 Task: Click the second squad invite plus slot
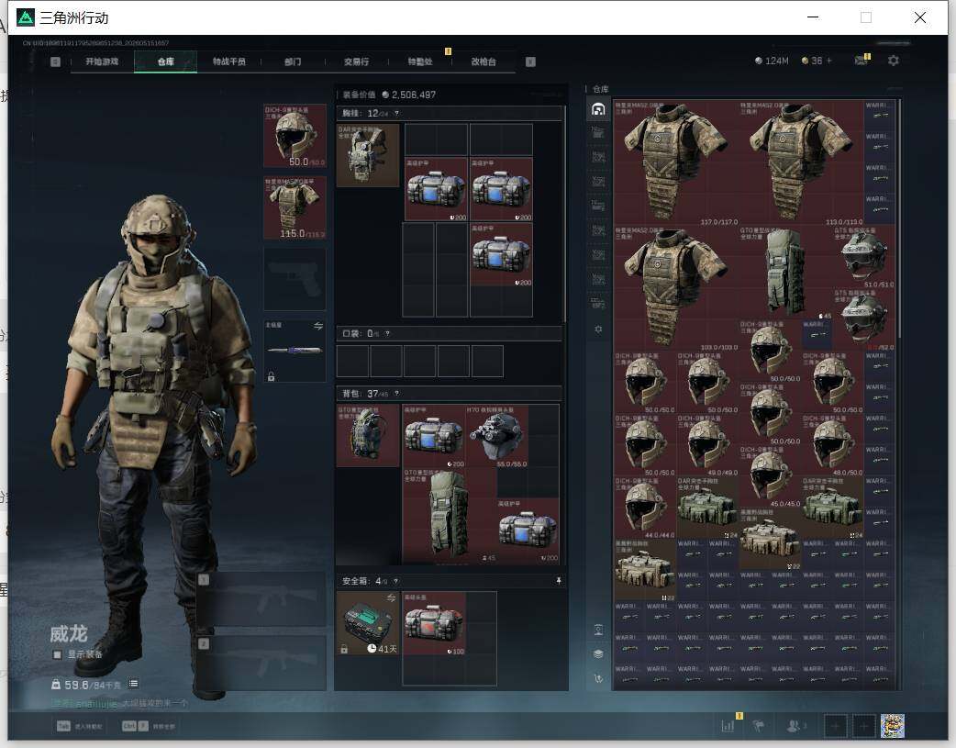pos(864,725)
